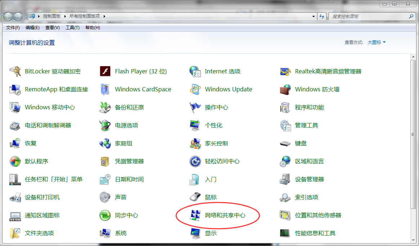
Task: Click the 索引选项 link
Action: click(x=307, y=197)
